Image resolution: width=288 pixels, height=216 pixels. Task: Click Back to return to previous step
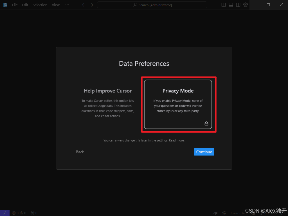[80, 152]
